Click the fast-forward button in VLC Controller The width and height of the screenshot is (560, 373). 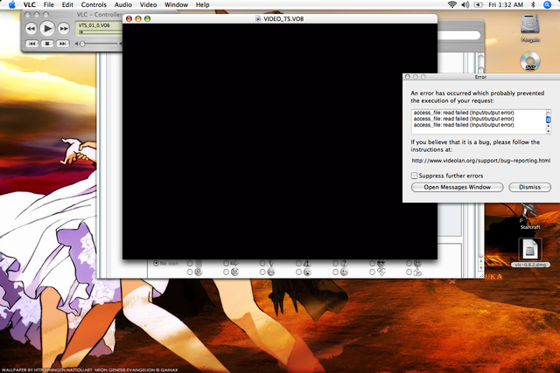64,29
